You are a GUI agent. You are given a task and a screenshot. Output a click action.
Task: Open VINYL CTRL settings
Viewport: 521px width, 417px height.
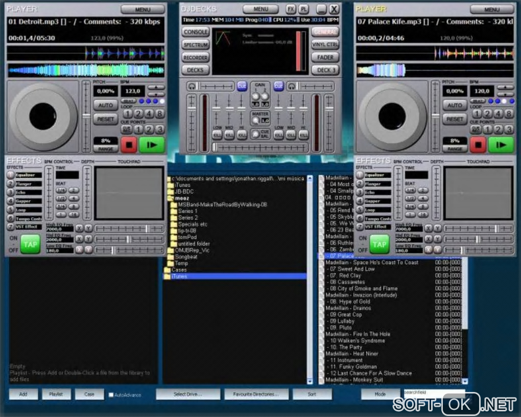(x=325, y=44)
